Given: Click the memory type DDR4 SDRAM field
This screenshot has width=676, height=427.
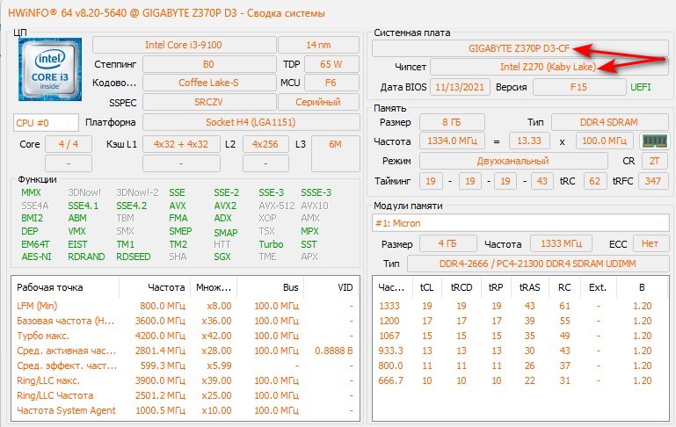Looking at the screenshot, I should pyautogui.click(x=609, y=122).
